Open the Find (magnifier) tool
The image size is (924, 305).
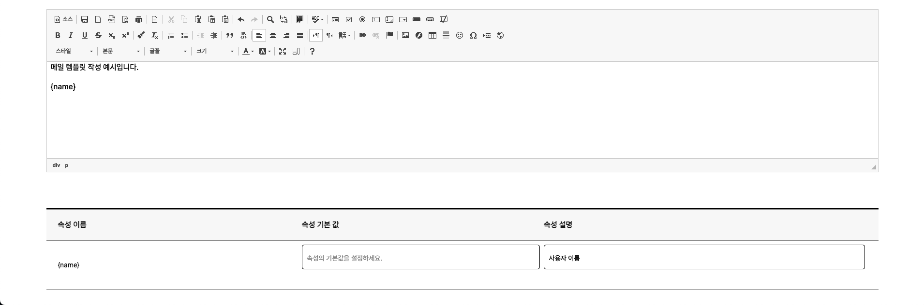270,20
